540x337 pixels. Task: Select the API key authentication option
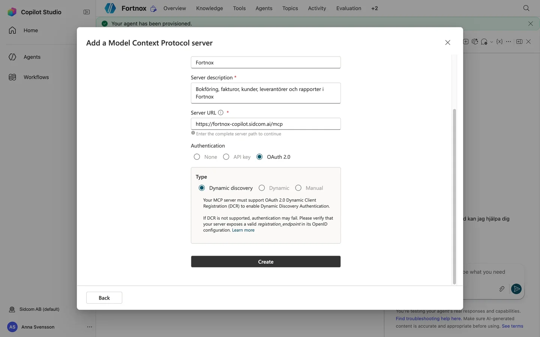coord(226,157)
